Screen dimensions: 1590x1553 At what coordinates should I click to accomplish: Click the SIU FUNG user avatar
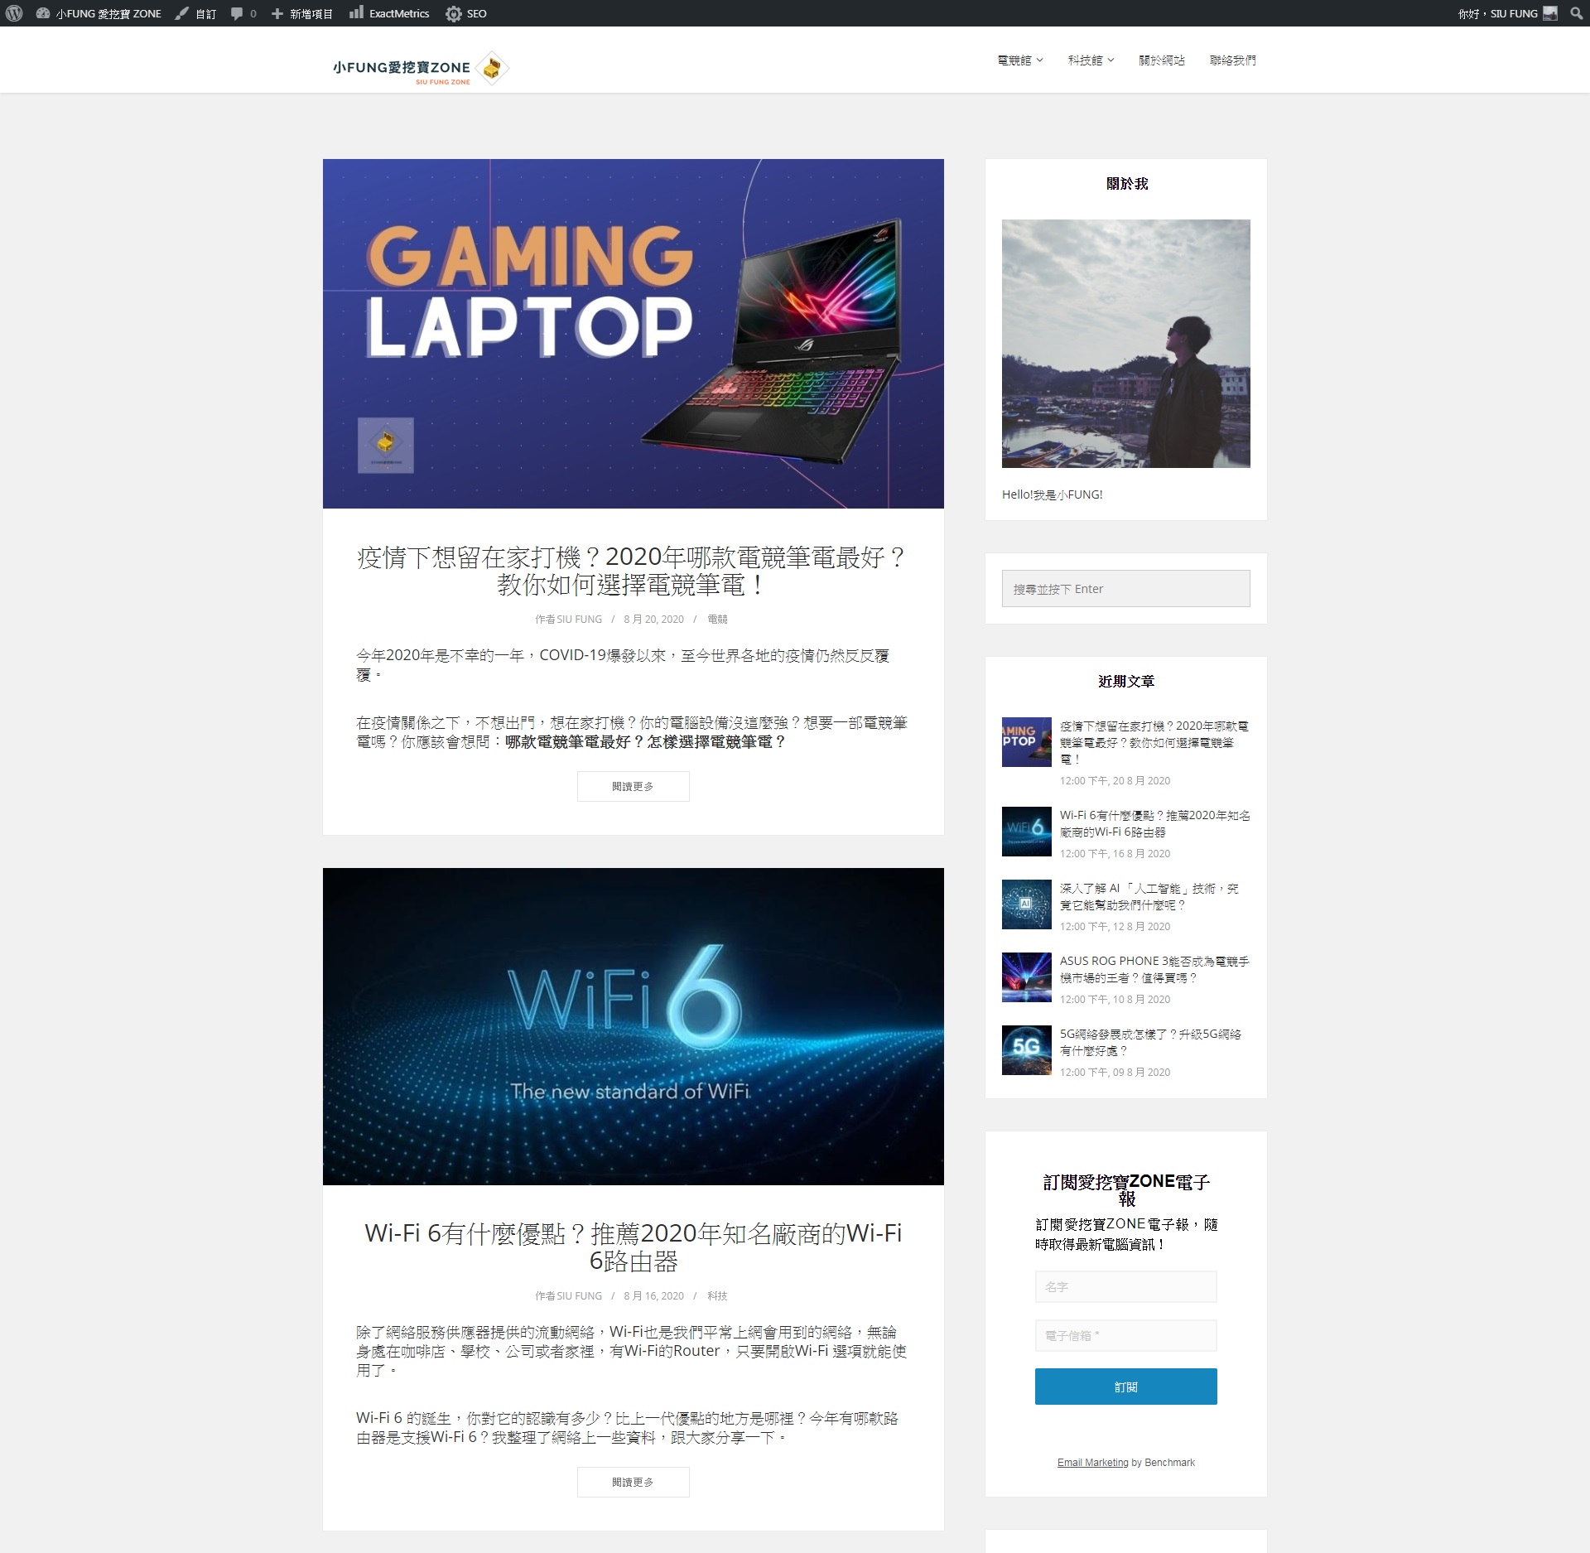(x=1550, y=13)
